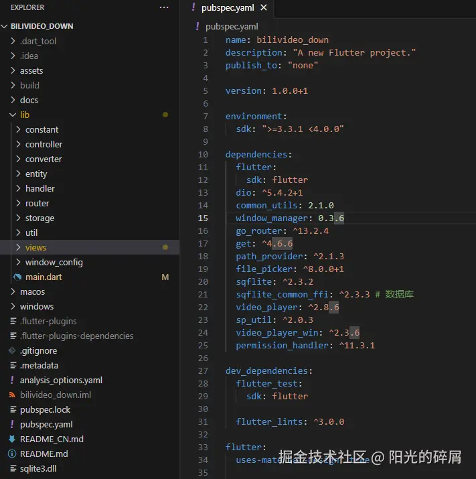Close the pubspec.yaml editor tab

(x=264, y=7)
